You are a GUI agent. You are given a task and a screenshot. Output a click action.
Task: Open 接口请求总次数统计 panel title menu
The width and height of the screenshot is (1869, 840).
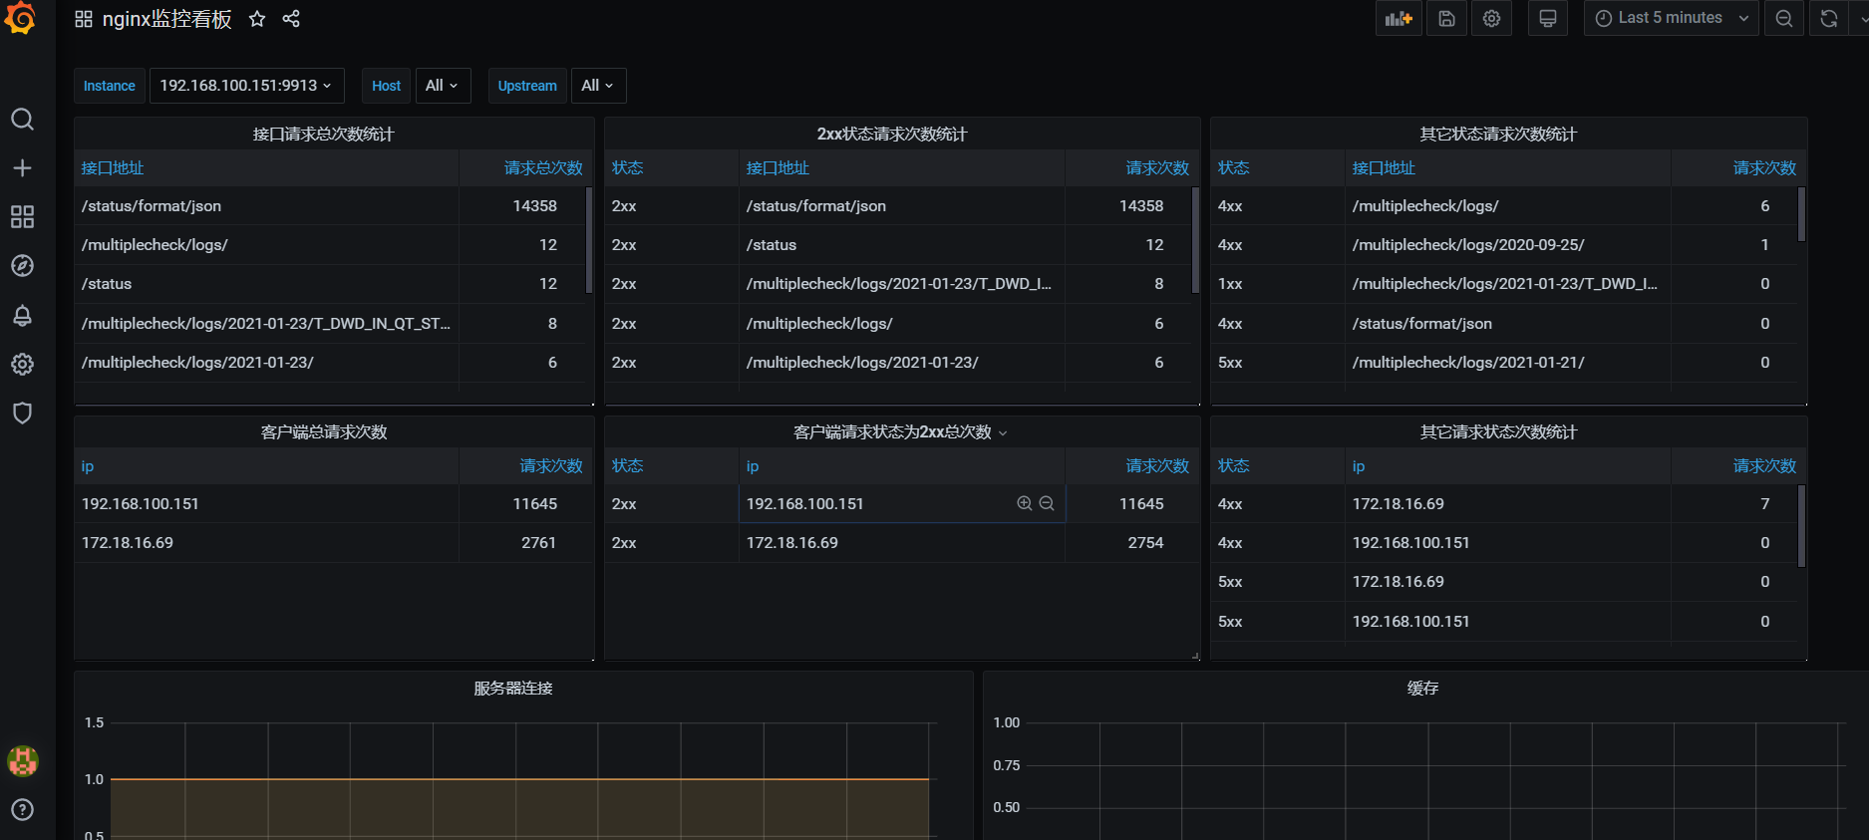pyautogui.click(x=323, y=134)
